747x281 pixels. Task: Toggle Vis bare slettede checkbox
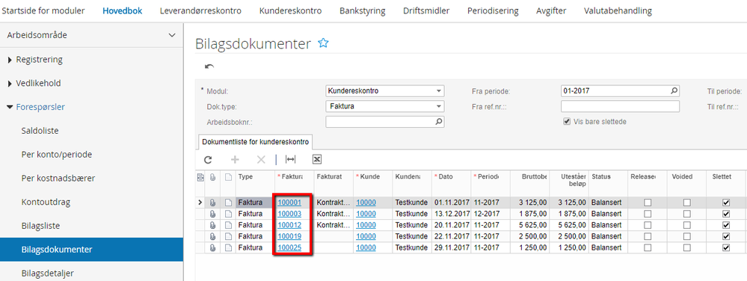[567, 122]
